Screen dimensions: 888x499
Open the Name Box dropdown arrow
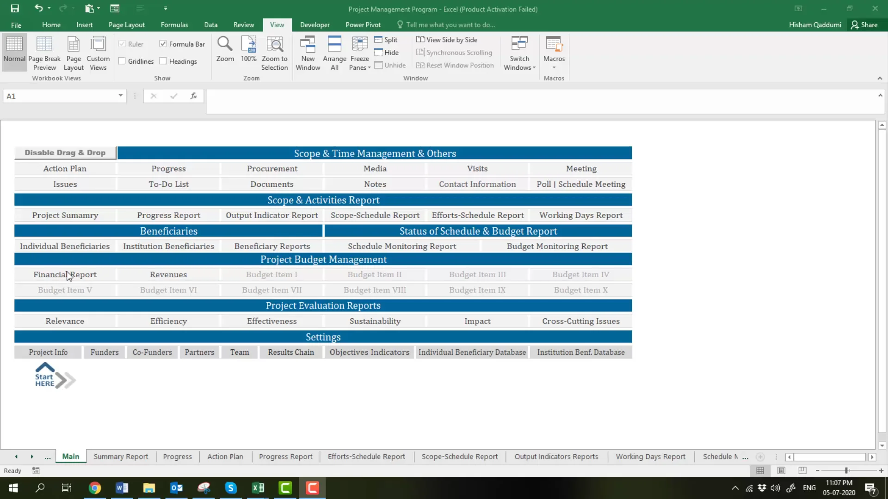(120, 96)
